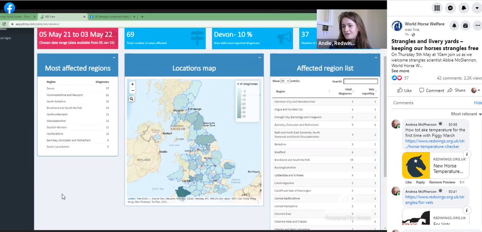Click Monmouthshire and Newport row
Viewport: 482px width, 232px height.
[x=78, y=95]
